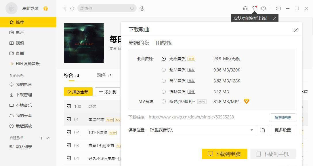Collapse the custom playlist section
313x166 pixels.
[x=49, y=138]
